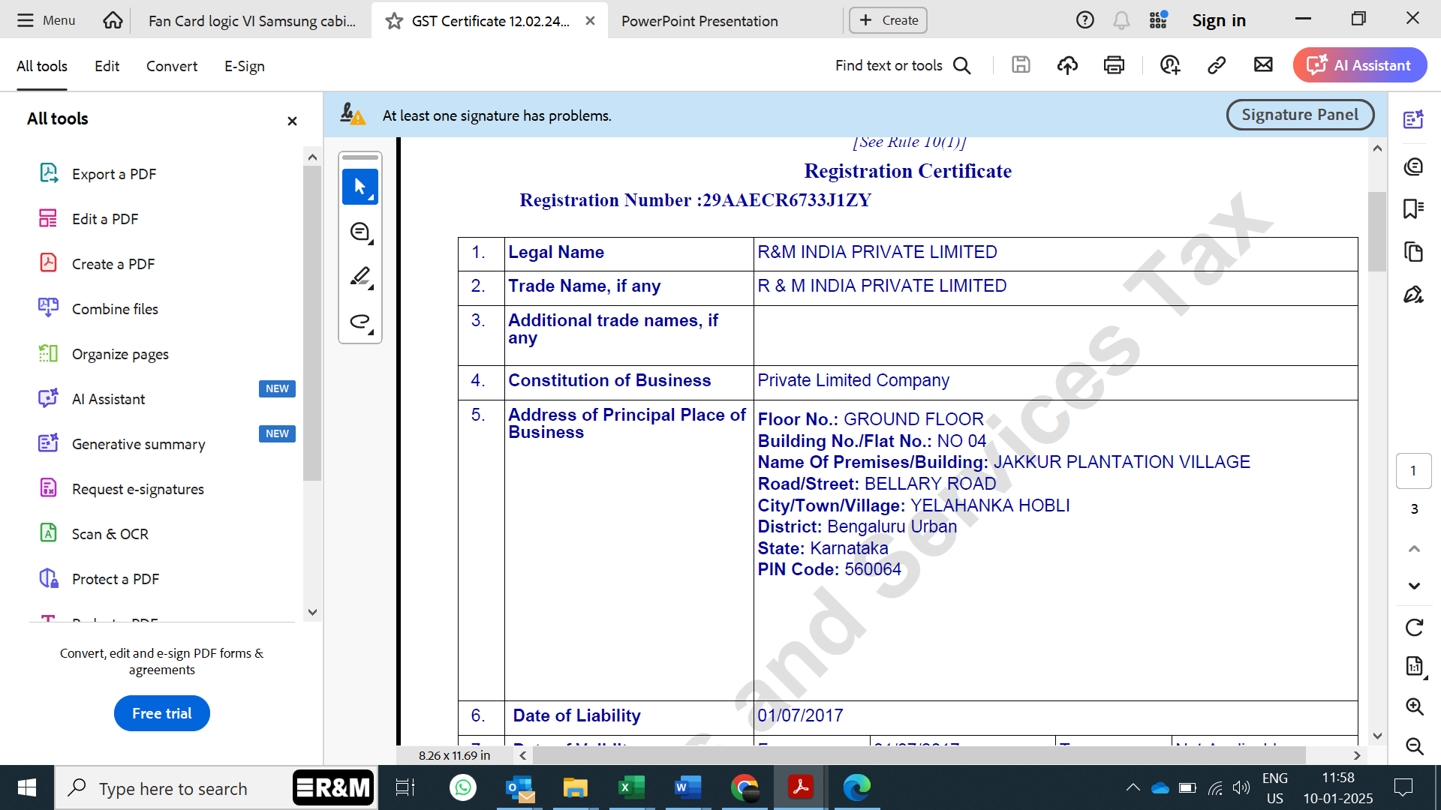Open Edit a PDF tool
The height and width of the screenshot is (810, 1441).
[105, 219]
